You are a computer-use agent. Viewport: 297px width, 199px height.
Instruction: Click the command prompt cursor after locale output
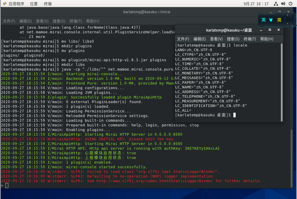coord(234,115)
